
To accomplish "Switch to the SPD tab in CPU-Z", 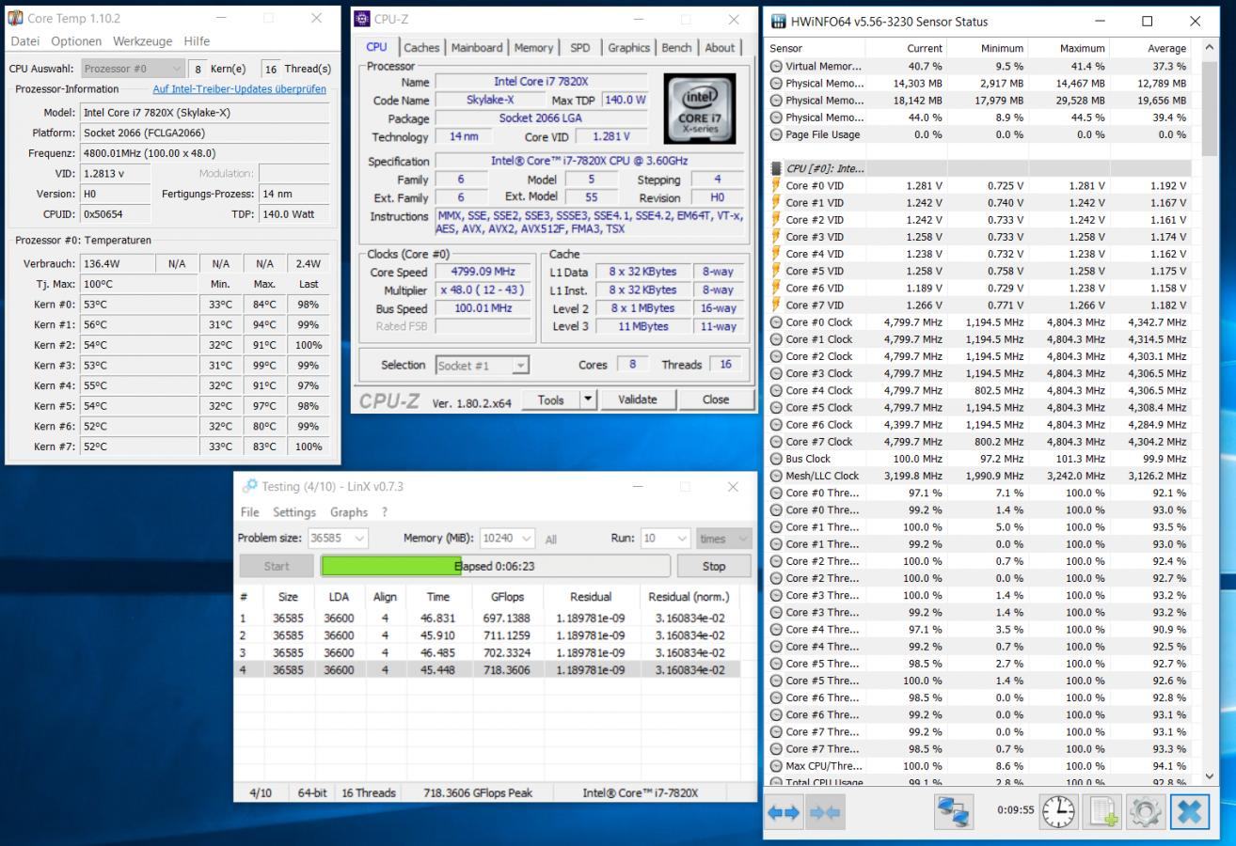I will pyautogui.click(x=580, y=48).
